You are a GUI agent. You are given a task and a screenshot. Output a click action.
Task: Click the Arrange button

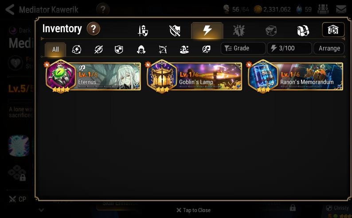[x=329, y=48]
